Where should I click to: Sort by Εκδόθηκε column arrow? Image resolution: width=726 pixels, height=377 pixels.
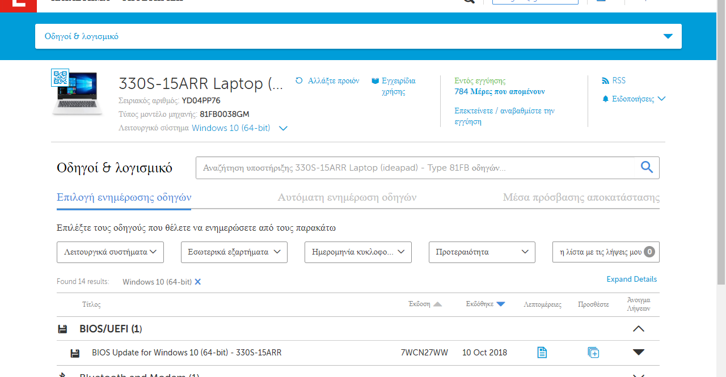(x=500, y=304)
